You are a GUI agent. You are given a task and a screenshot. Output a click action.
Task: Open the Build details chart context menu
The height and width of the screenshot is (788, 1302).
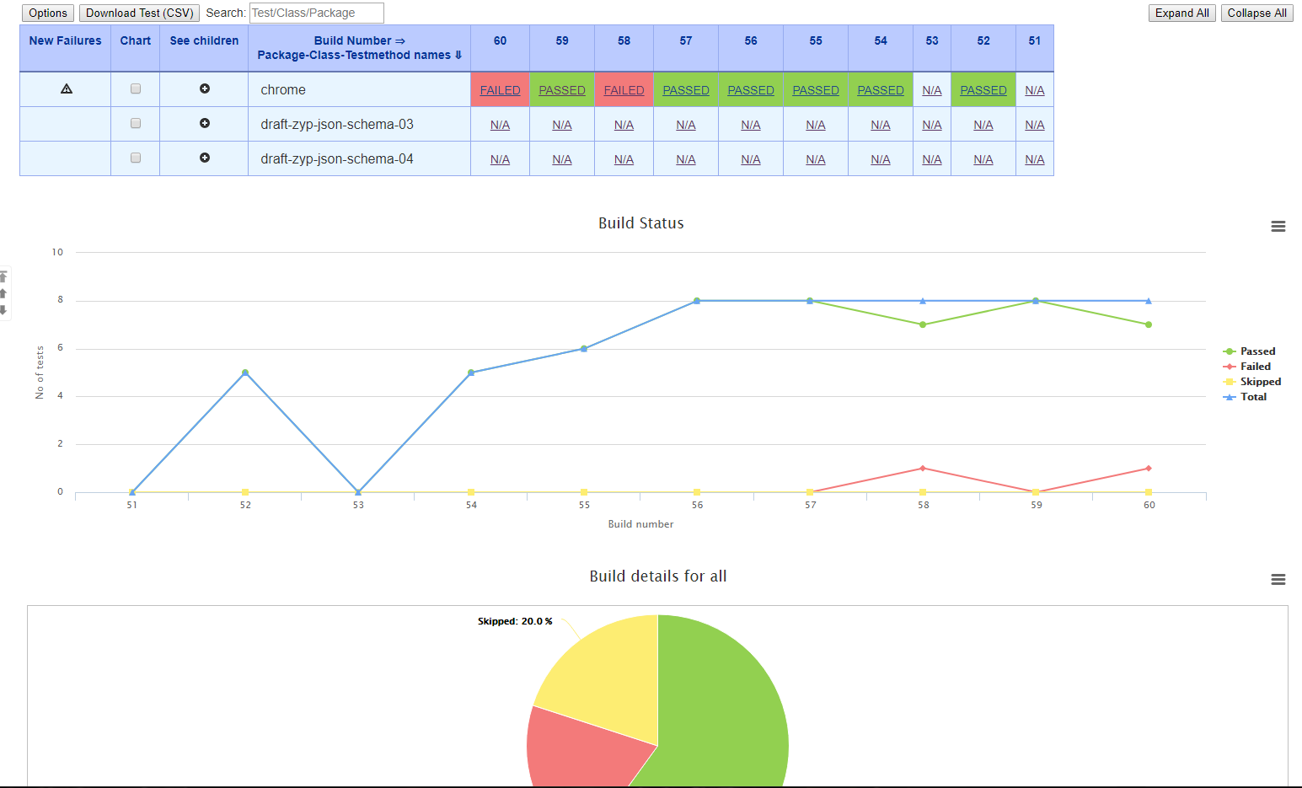click(1278, 580)
